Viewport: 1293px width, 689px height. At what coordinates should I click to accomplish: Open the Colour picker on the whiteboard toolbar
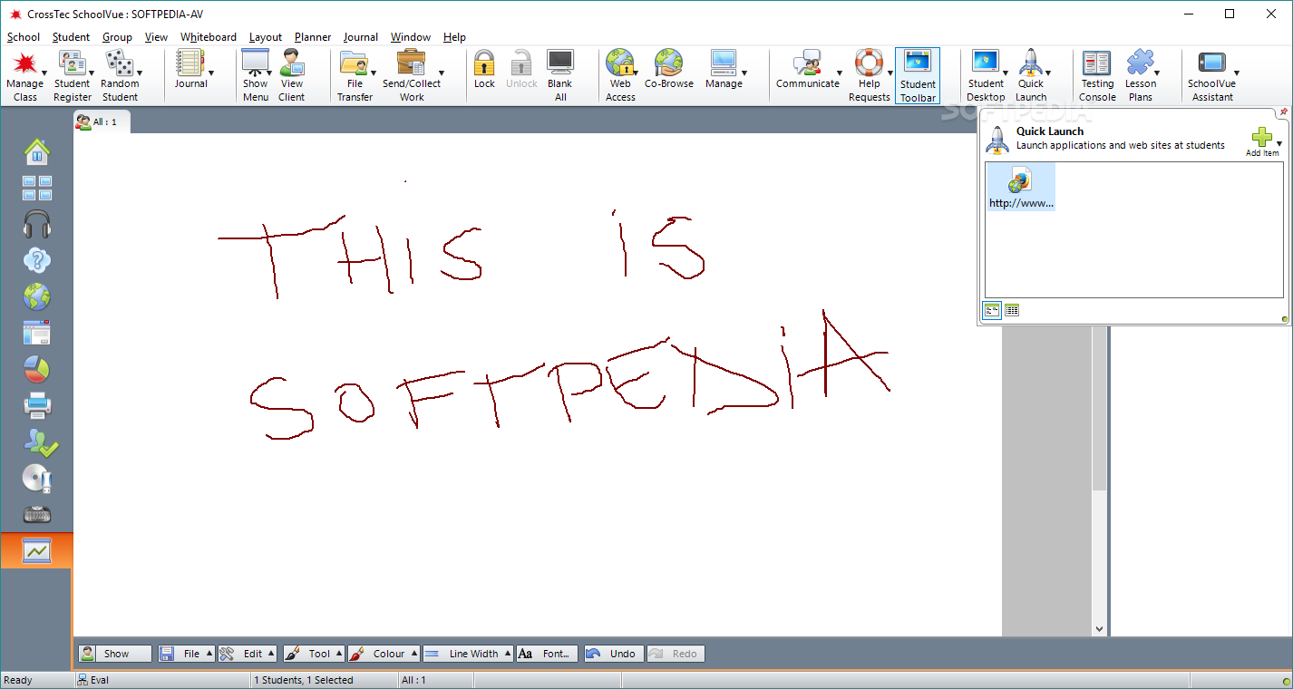tap(384, 654)
